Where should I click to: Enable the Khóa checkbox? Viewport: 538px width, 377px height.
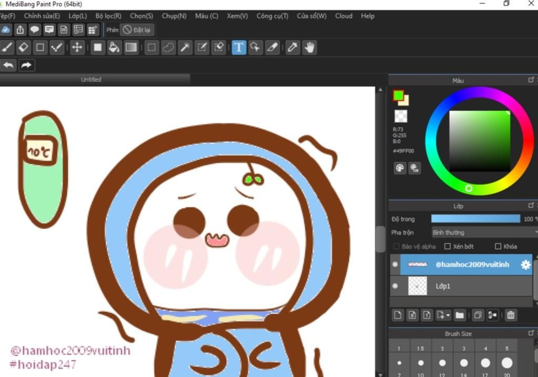[x=498, y=246]
